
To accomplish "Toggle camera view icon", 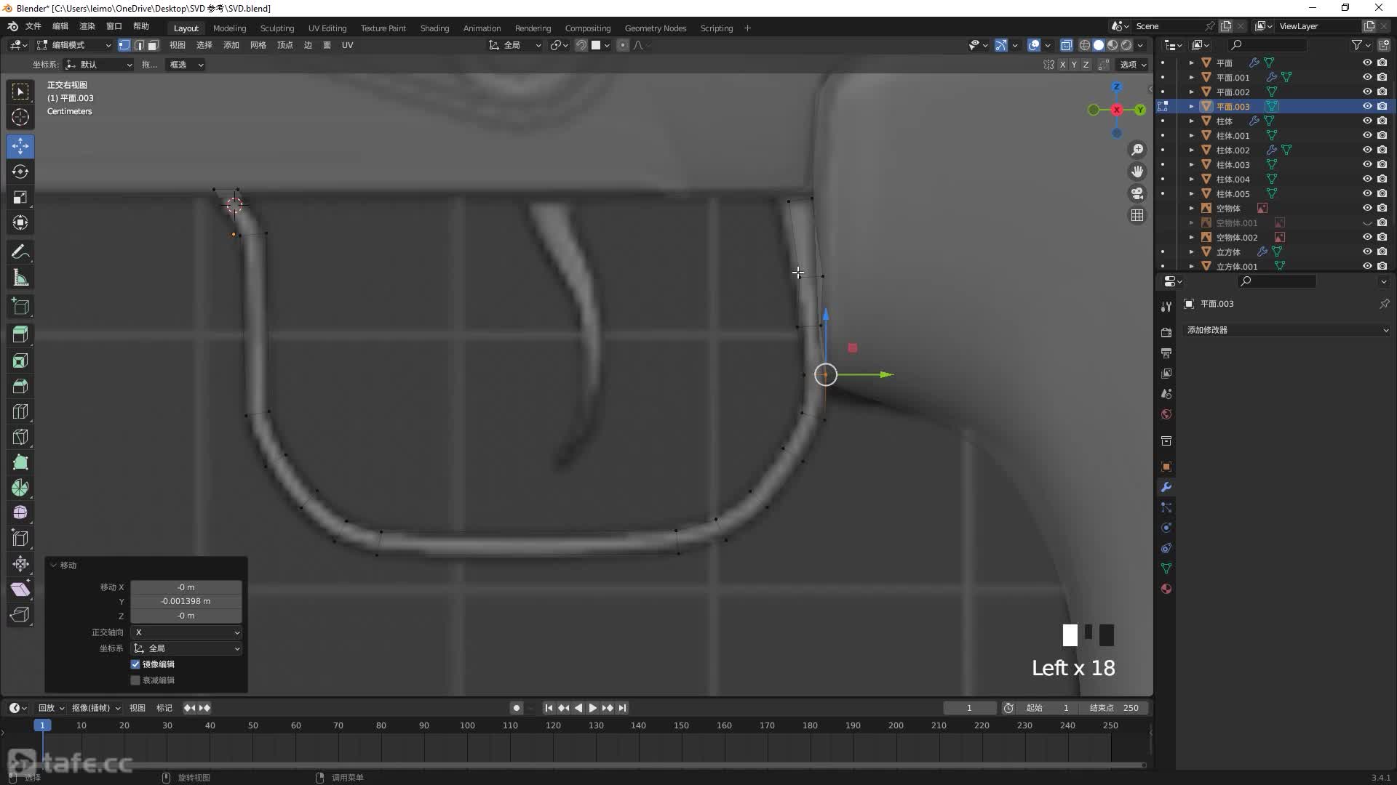I will [1137, 193].
